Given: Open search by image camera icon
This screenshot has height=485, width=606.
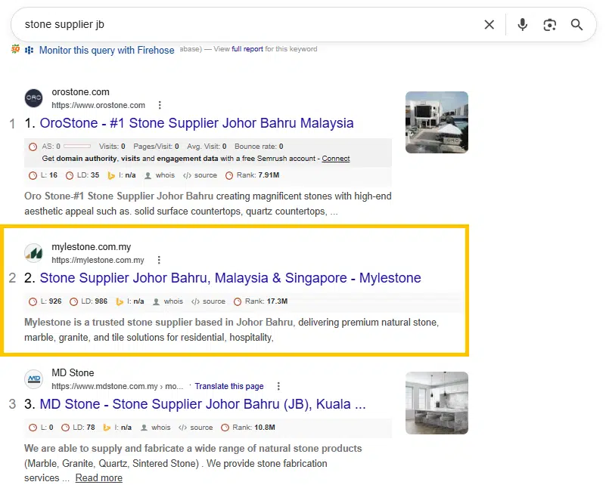Looking at the screenshot, I should [x=549, y=25].
